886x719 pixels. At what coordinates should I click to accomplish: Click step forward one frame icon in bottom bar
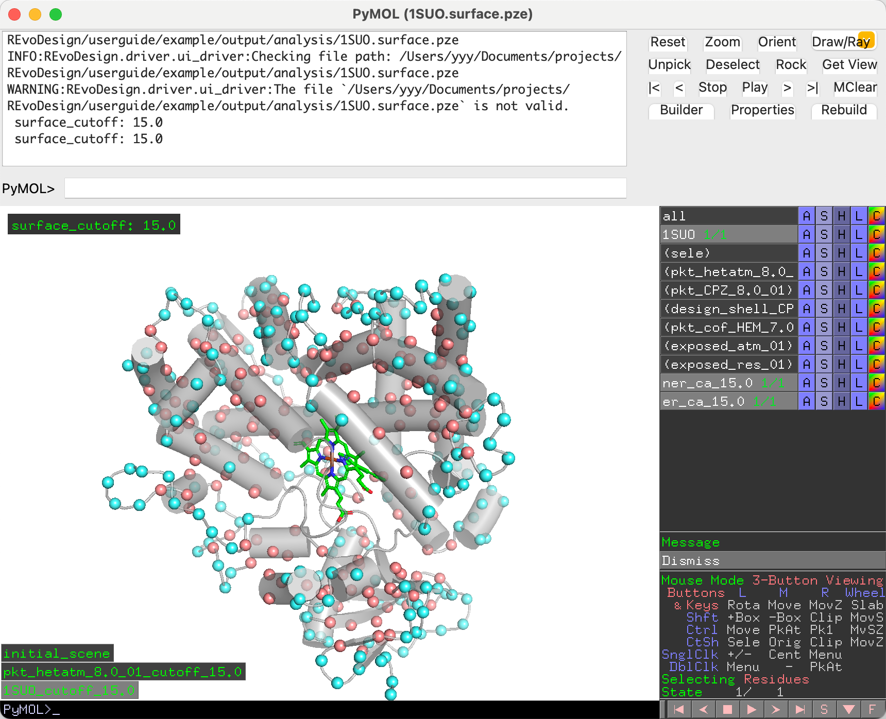coord(776,709)
